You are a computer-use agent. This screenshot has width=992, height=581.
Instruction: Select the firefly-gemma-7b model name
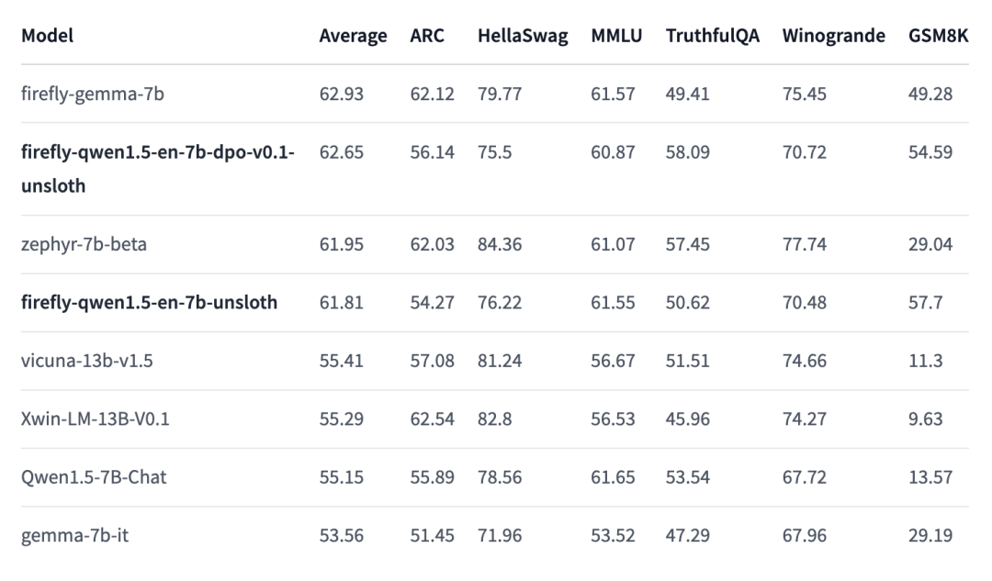(93, 94)
